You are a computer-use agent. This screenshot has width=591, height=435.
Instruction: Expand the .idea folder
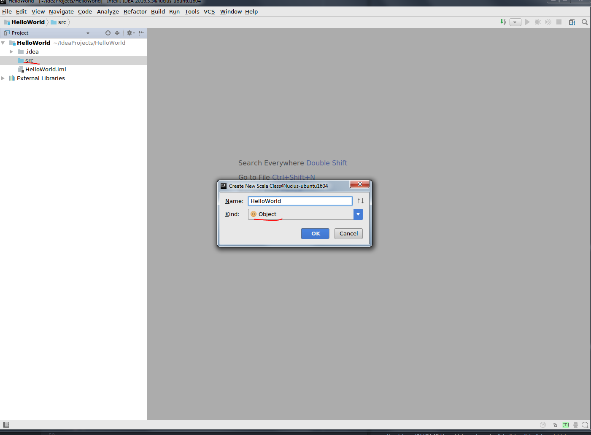click(x=11, y=52)
